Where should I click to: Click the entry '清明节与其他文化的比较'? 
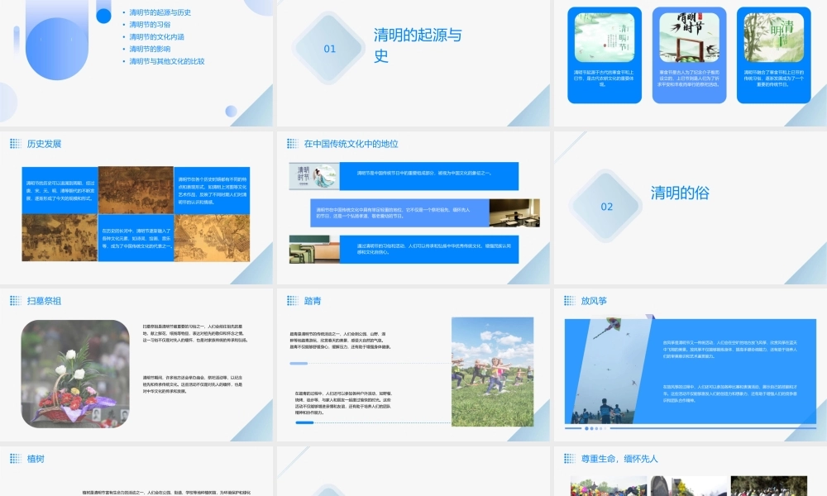pyautogui.click(x=167, y=61)
